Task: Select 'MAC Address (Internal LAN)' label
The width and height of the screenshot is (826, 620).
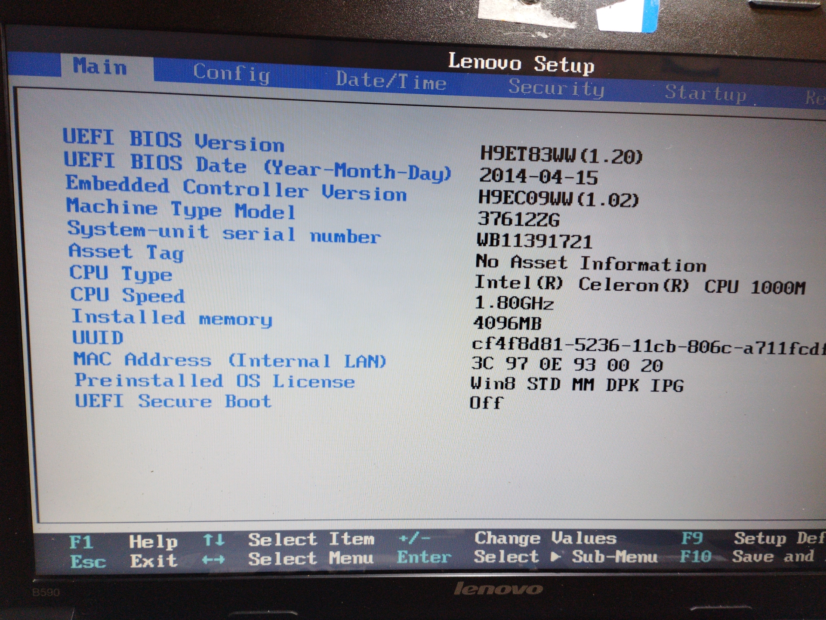Action: pos(230,360)
